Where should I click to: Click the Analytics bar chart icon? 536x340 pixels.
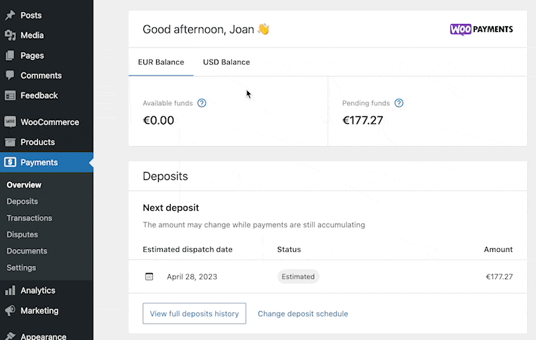pyautogui.click(x=10, y=290)
